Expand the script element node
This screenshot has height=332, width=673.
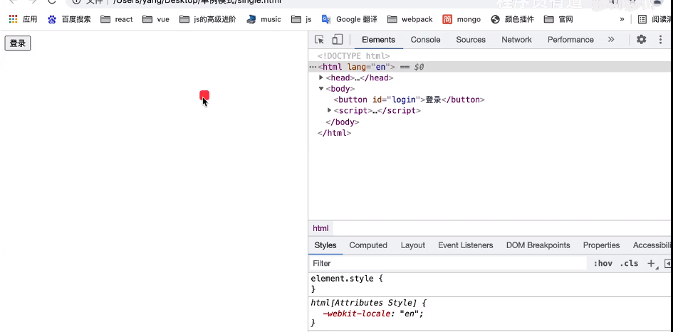pos(329,110)
